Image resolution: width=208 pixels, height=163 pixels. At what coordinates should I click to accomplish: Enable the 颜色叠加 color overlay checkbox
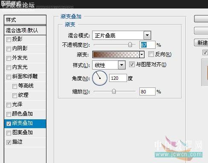point(9,114)
